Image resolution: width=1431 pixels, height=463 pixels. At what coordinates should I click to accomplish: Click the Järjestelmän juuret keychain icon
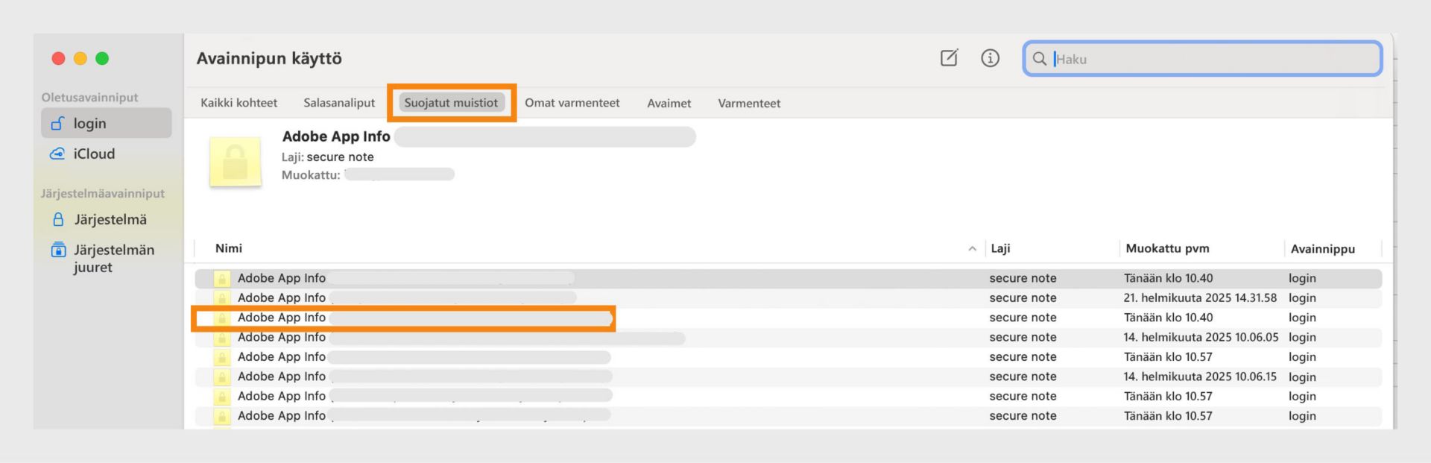coord(58,250)
